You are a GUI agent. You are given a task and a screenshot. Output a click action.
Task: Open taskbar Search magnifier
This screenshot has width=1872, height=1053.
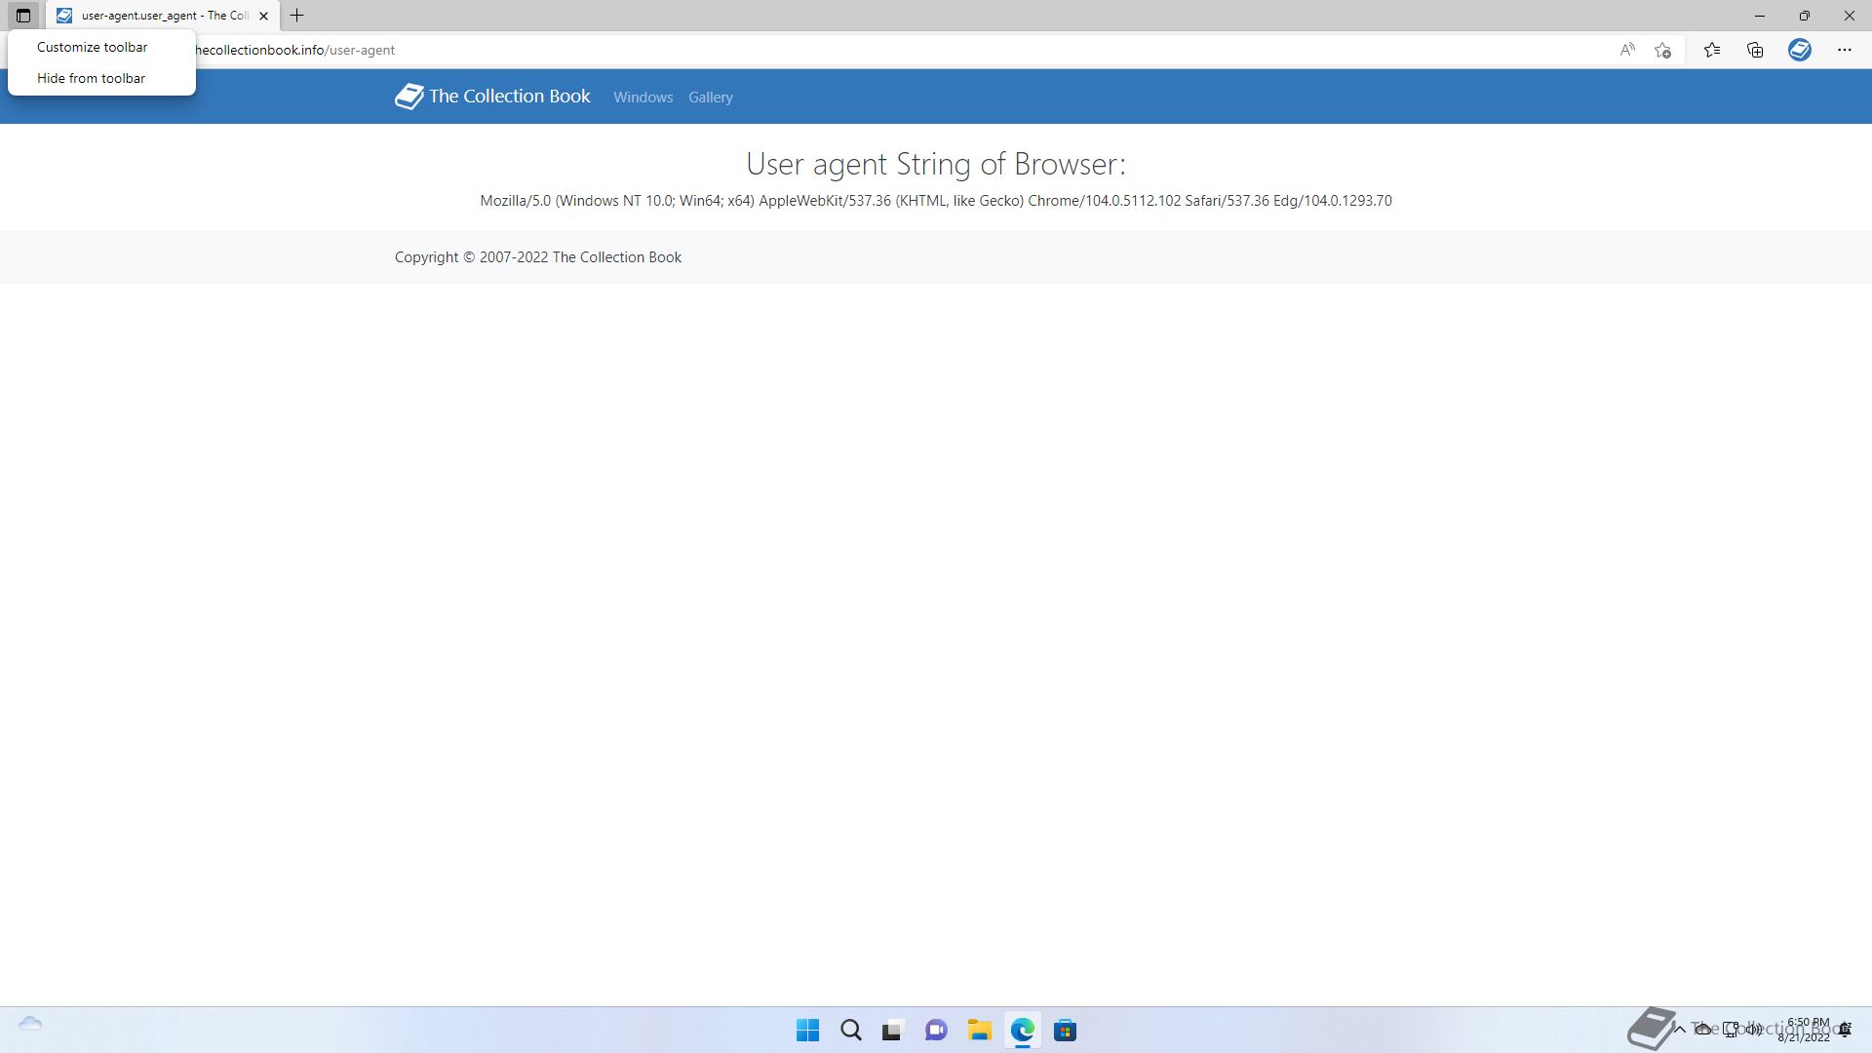(x=850, y=1031)
